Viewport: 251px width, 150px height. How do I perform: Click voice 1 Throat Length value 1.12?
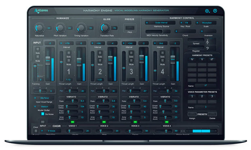[68, 80]
